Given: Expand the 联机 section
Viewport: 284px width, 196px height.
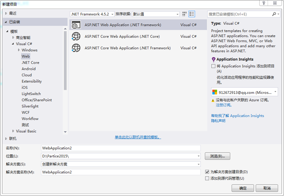Looking at the screenshot, I should click(6, 139).
